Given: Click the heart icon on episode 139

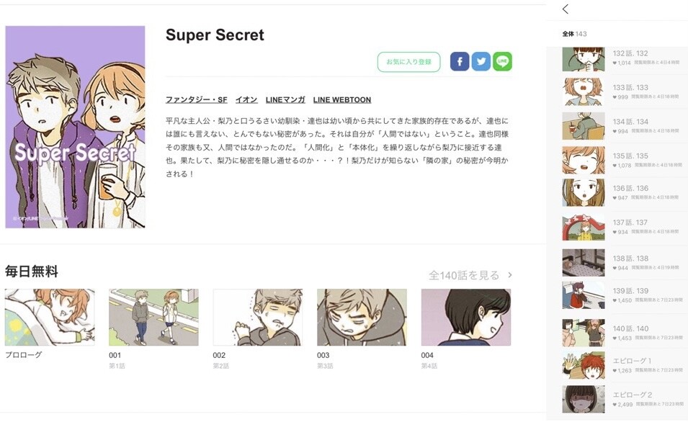Looking at the screenshot, I should (615, 300).
